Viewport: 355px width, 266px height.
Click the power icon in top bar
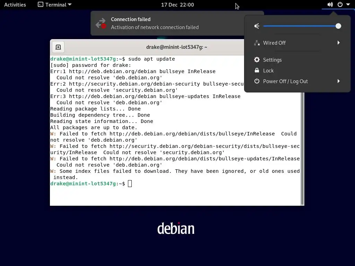click(340, 5)
